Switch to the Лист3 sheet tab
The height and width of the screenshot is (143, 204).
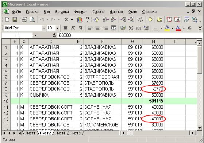75,133
